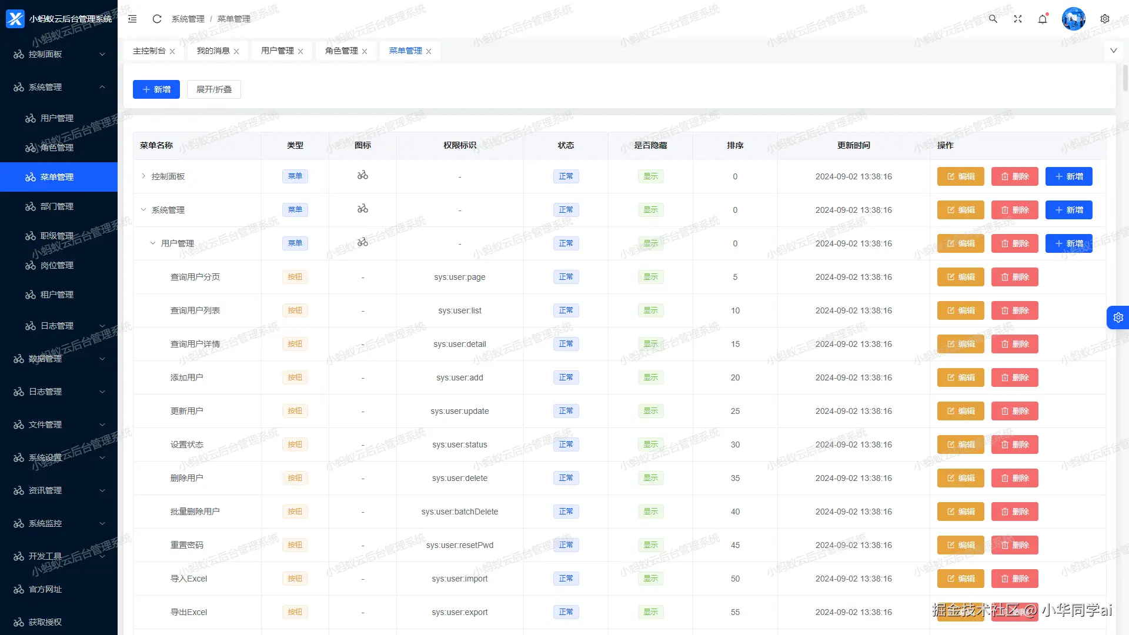Collapse the sidebar with the fold icon

(132, 19)
